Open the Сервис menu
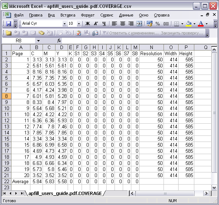Image resolution: width=219 pixels, height=205 pixels. pos(107,15)
